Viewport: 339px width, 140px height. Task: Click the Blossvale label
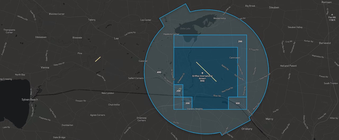pos(78,37)
